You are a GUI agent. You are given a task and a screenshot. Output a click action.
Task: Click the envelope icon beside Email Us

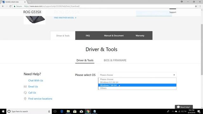(25, 86)
